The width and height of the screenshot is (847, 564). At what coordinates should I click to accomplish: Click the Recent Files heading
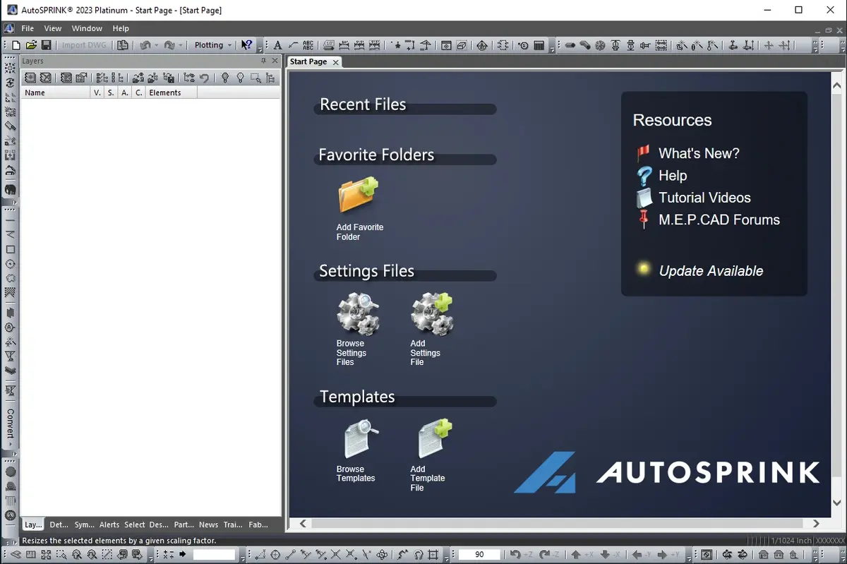(x=363, y=104)
